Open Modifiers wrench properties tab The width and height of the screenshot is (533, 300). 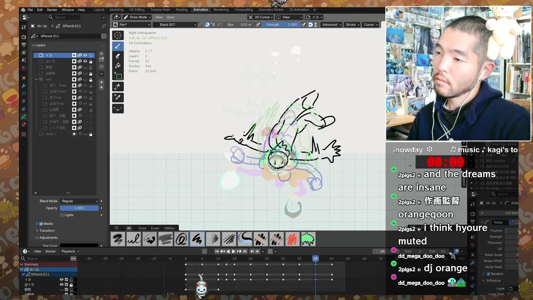pos(24,85)
